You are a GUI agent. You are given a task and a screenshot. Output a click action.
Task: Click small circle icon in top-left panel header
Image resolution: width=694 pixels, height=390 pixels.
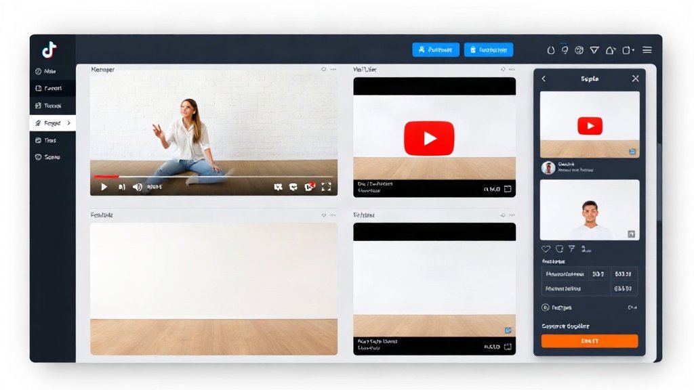point(323,70)
